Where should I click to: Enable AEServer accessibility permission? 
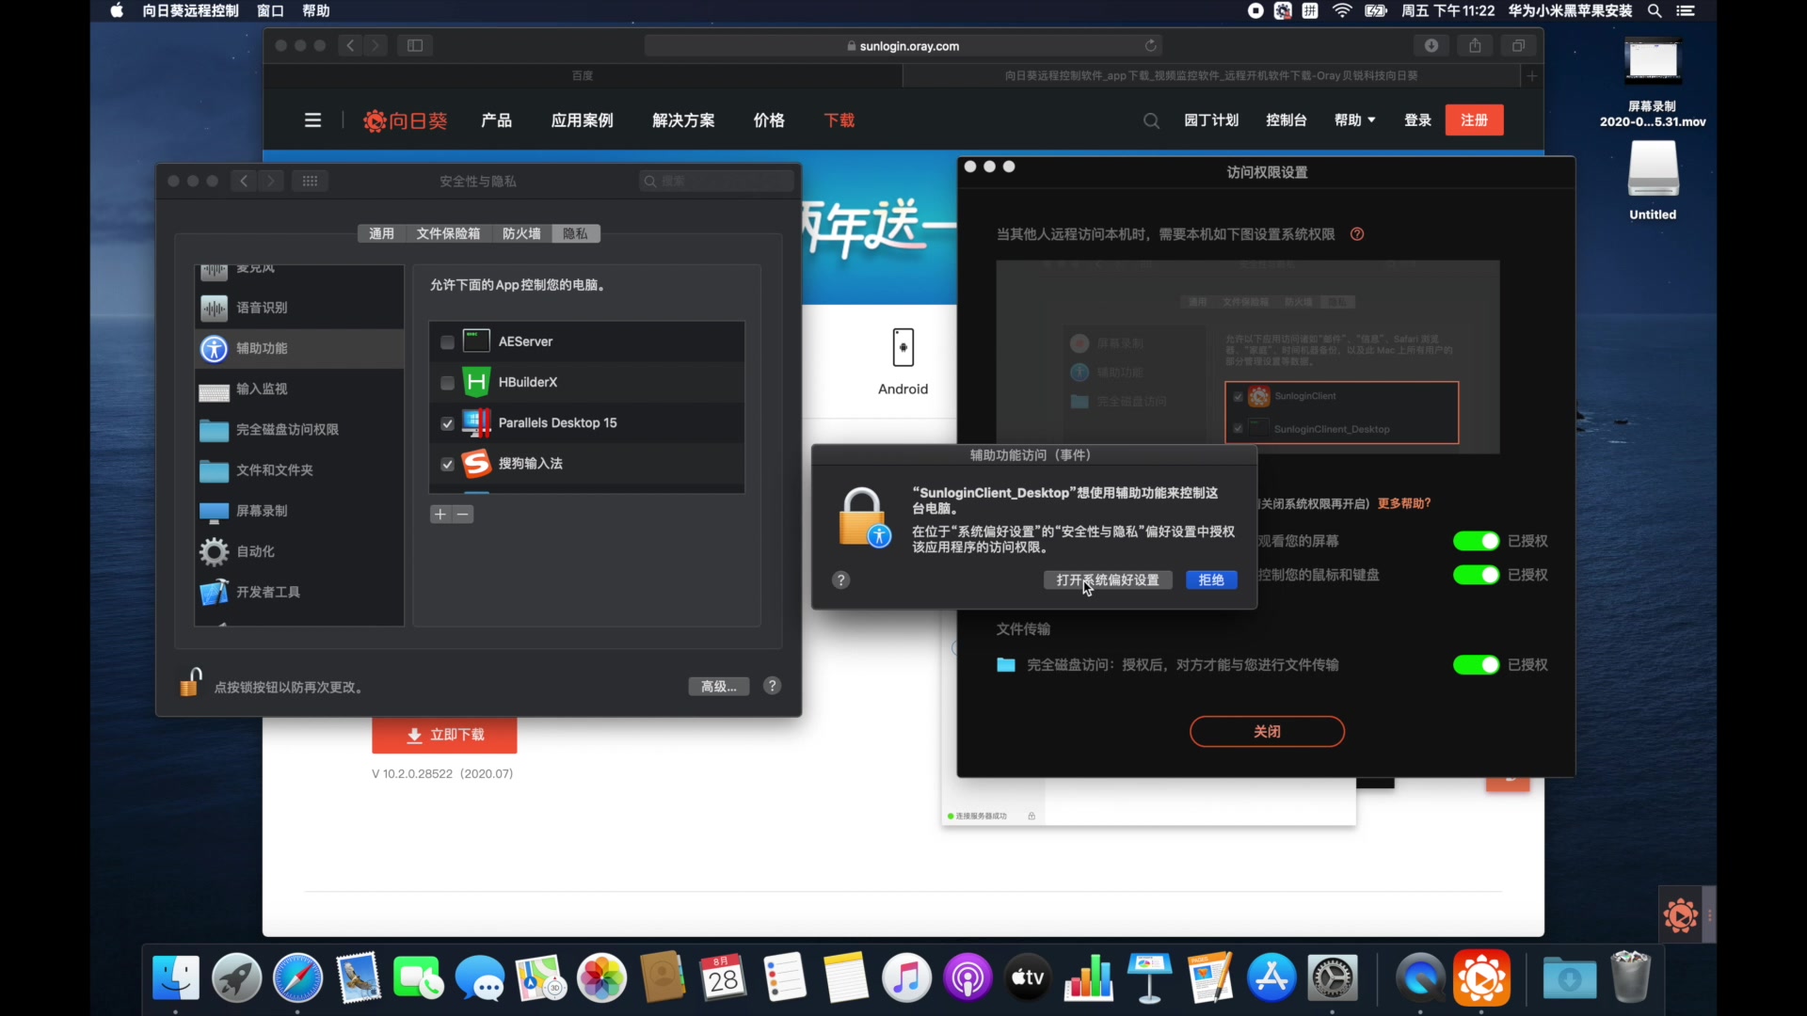(x=447, y=341)
